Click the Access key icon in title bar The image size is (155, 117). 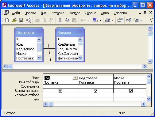[x=4, y=5]
